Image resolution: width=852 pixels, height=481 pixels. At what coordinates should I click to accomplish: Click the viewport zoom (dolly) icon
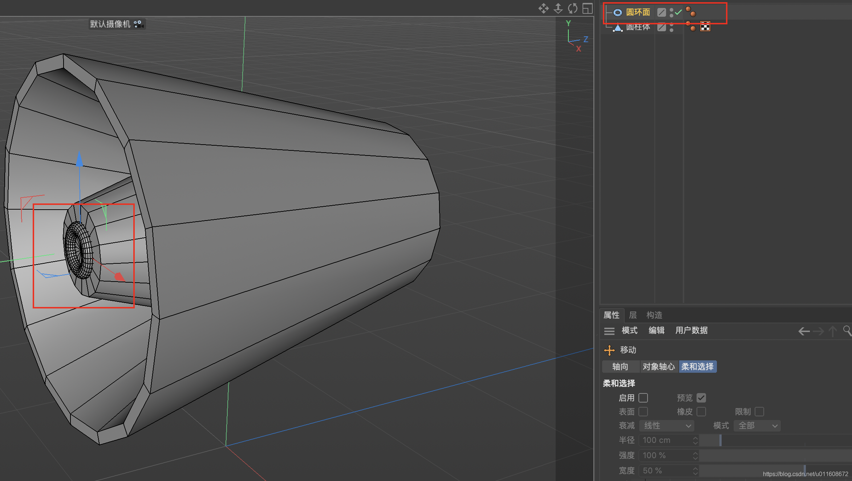[x=558, y=8]
